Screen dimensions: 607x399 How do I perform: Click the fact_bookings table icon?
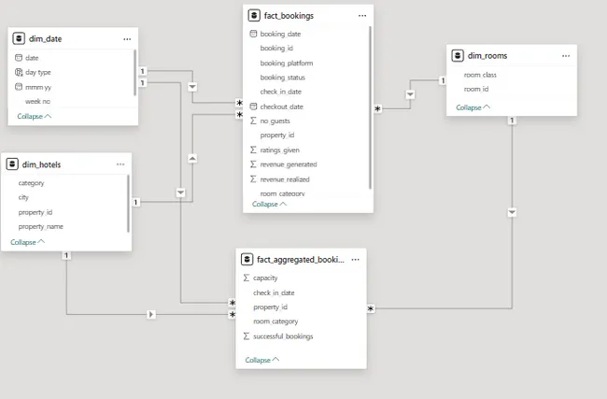click(x=255, y=16)
